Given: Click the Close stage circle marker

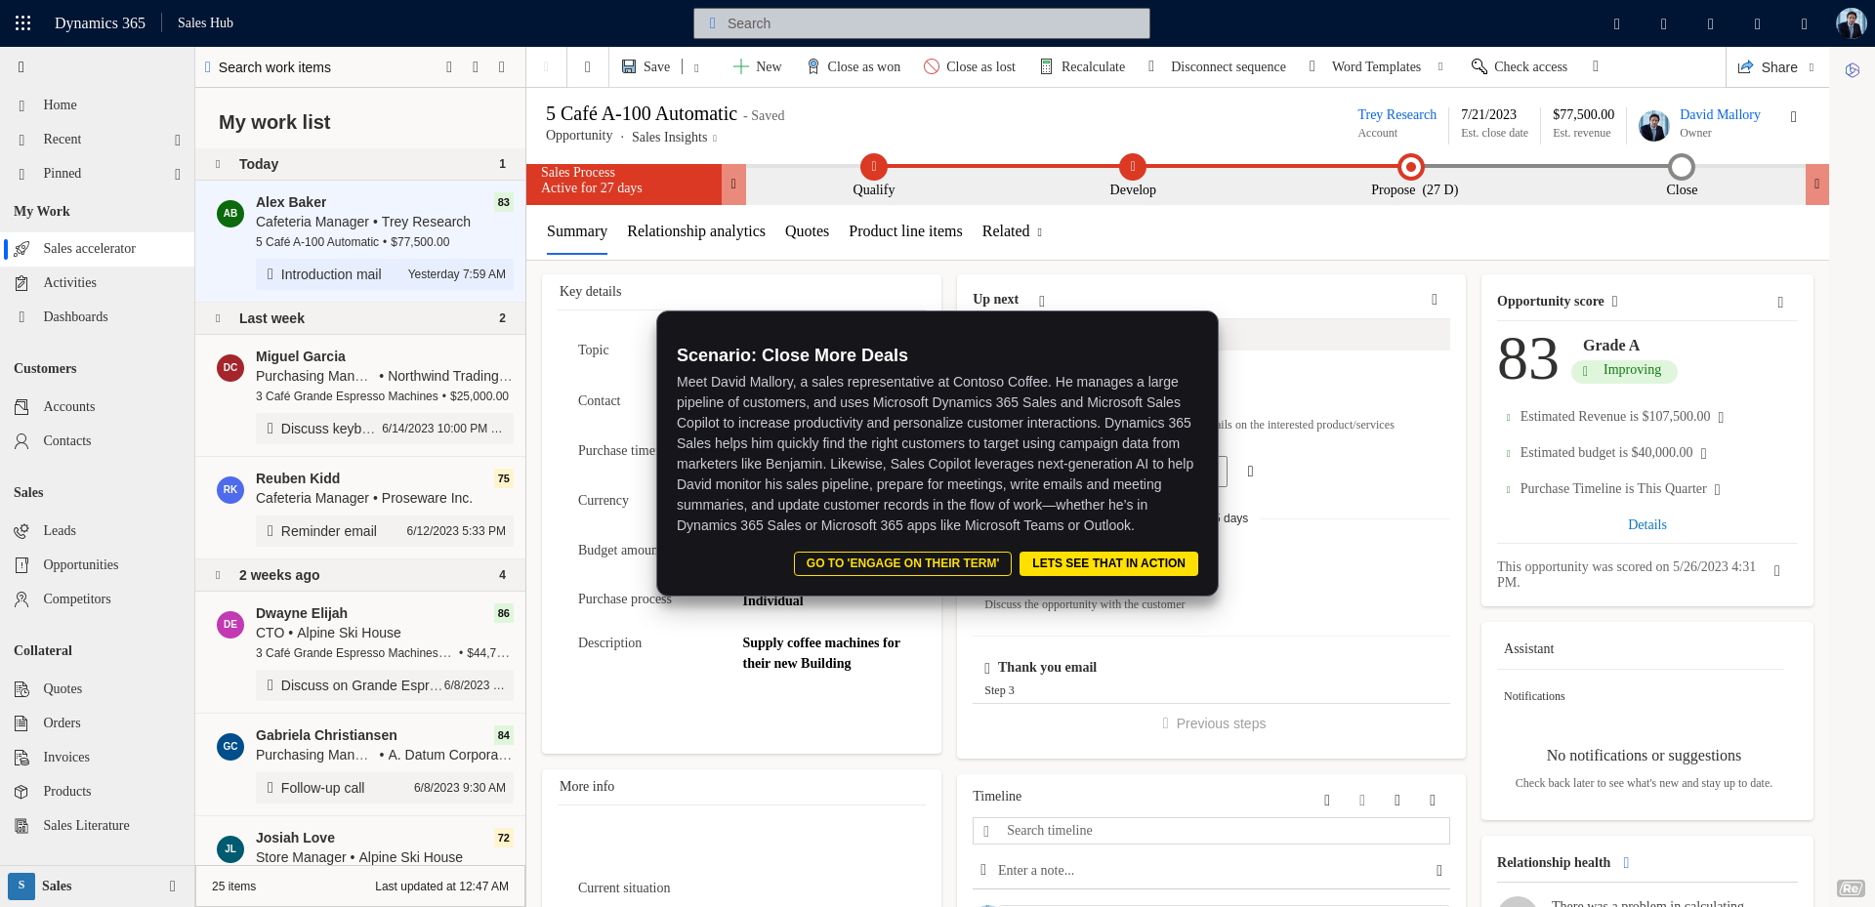Looking at the screenshot, I should tap(1681, 167).
